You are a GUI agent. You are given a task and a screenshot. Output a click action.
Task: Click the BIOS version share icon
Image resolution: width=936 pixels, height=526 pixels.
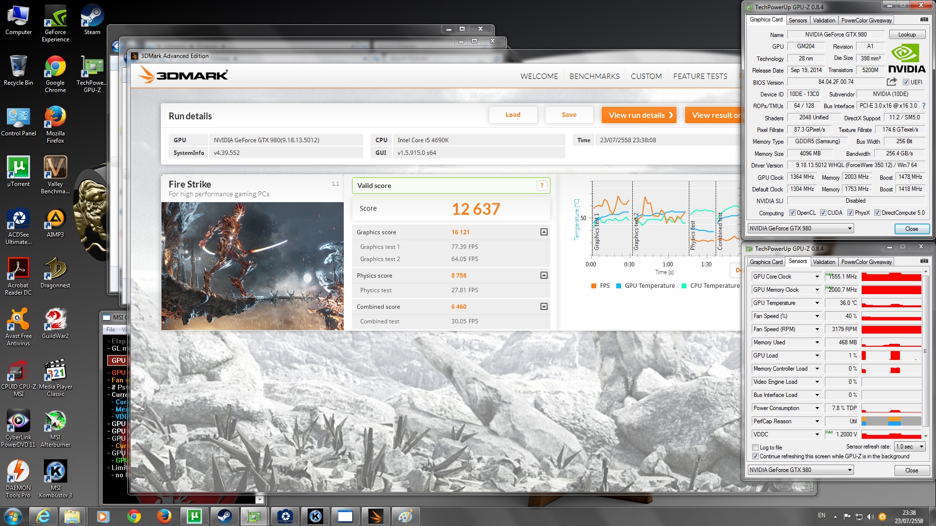click(x=892, y=82)
